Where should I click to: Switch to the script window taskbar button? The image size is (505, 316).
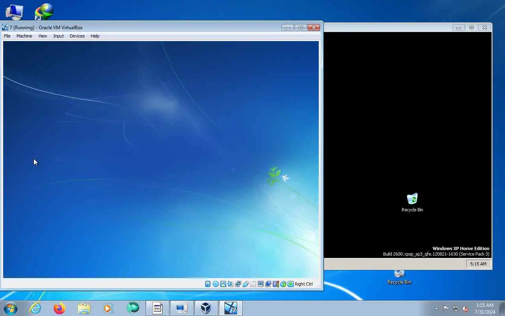(157, 308)
